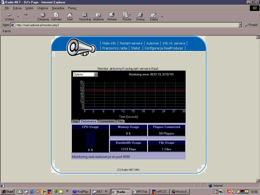Image resolution: width=260 pixels, height=195 pixels.
Task: Open the Statut link
Action: pos(136,48)
